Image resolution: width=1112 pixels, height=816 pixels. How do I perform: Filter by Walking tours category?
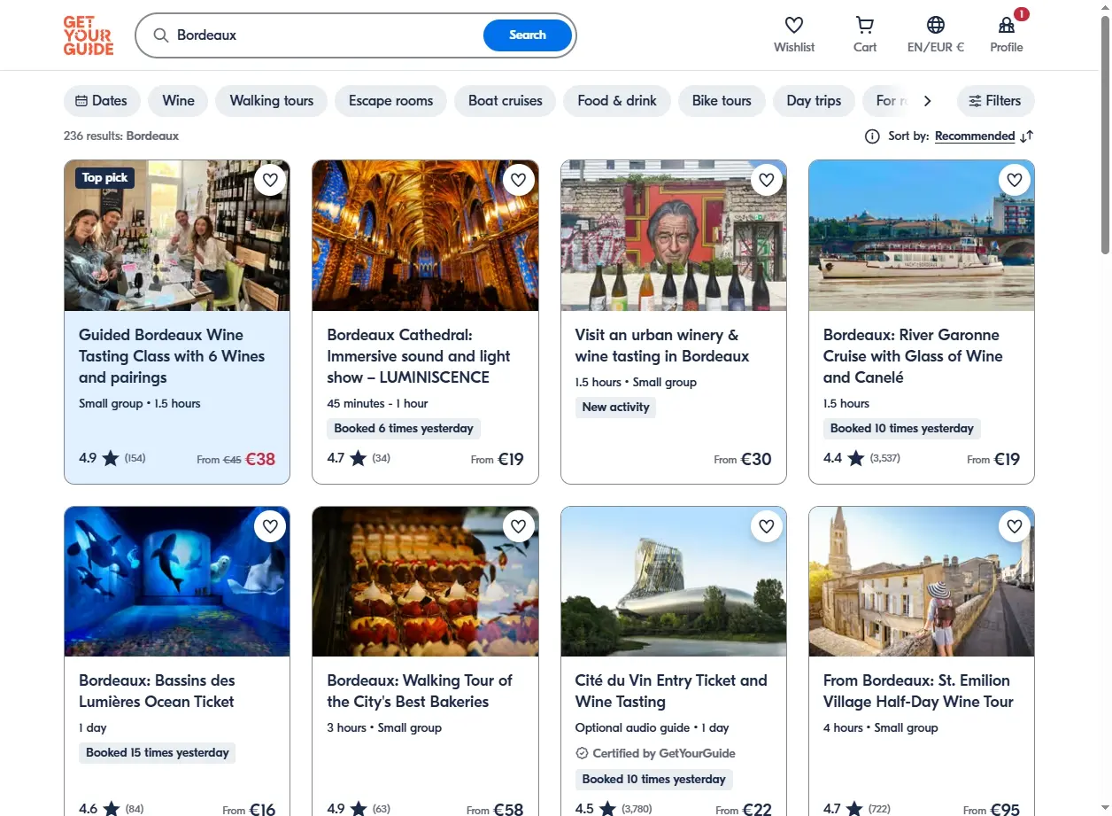(272, 101)
